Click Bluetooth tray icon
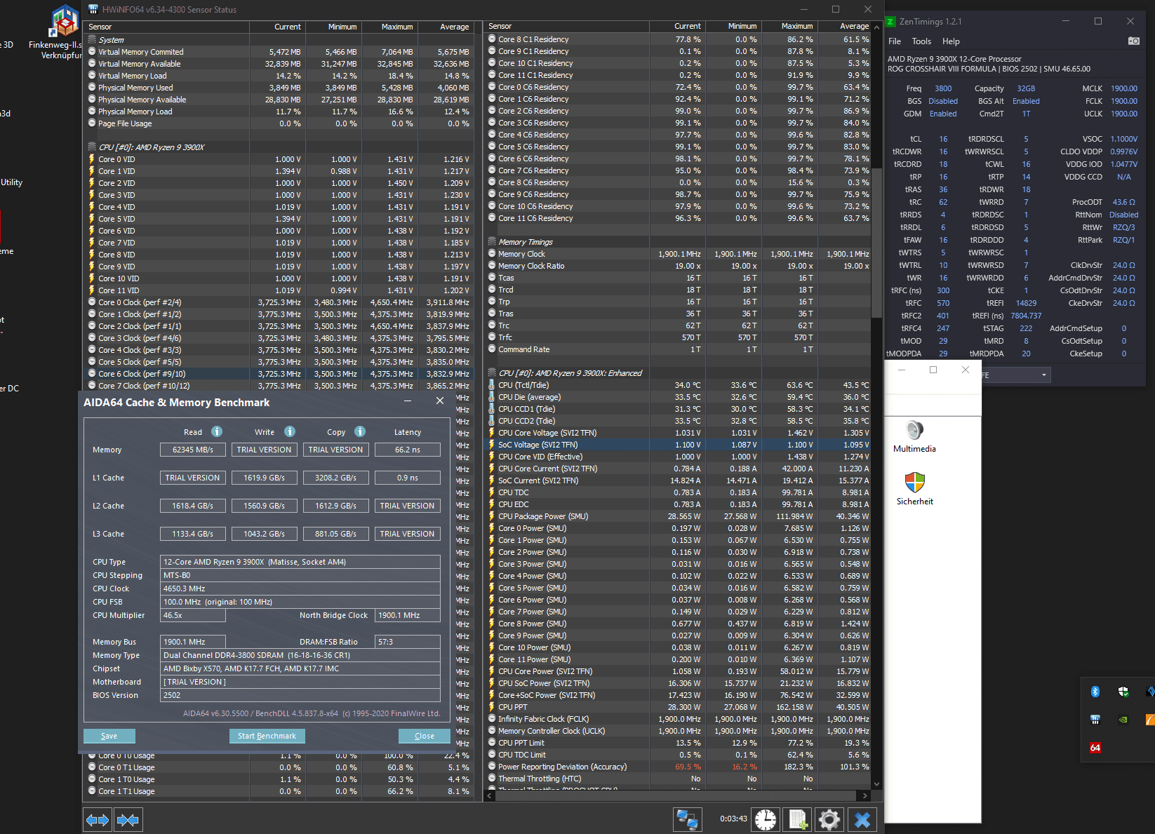The height and width of the screenshot is (834, 1155). [x=1095, y=692]
